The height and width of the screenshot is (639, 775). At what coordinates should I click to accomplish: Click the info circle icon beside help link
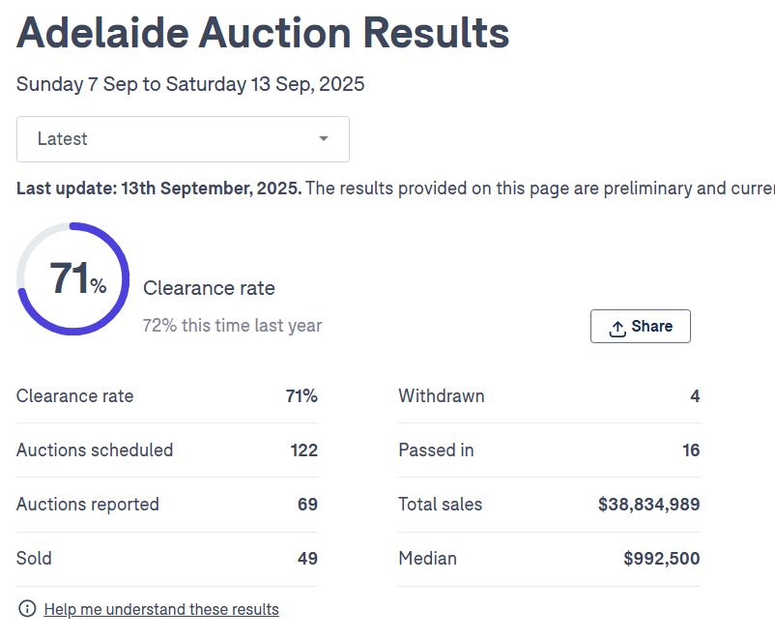click(x=27, y=609)
